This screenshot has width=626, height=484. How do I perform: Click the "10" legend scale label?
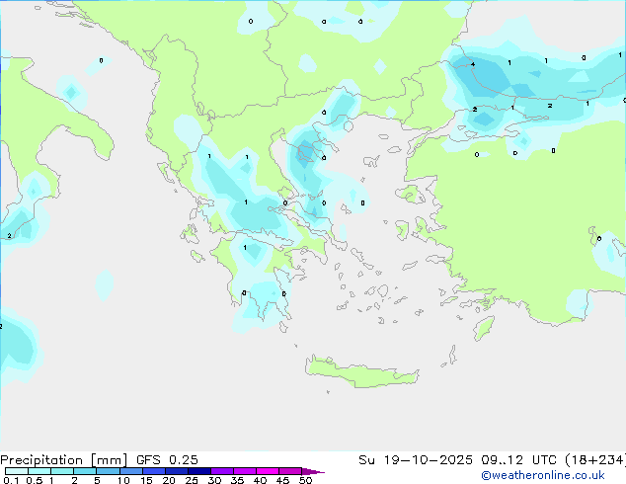coord(123,480)
